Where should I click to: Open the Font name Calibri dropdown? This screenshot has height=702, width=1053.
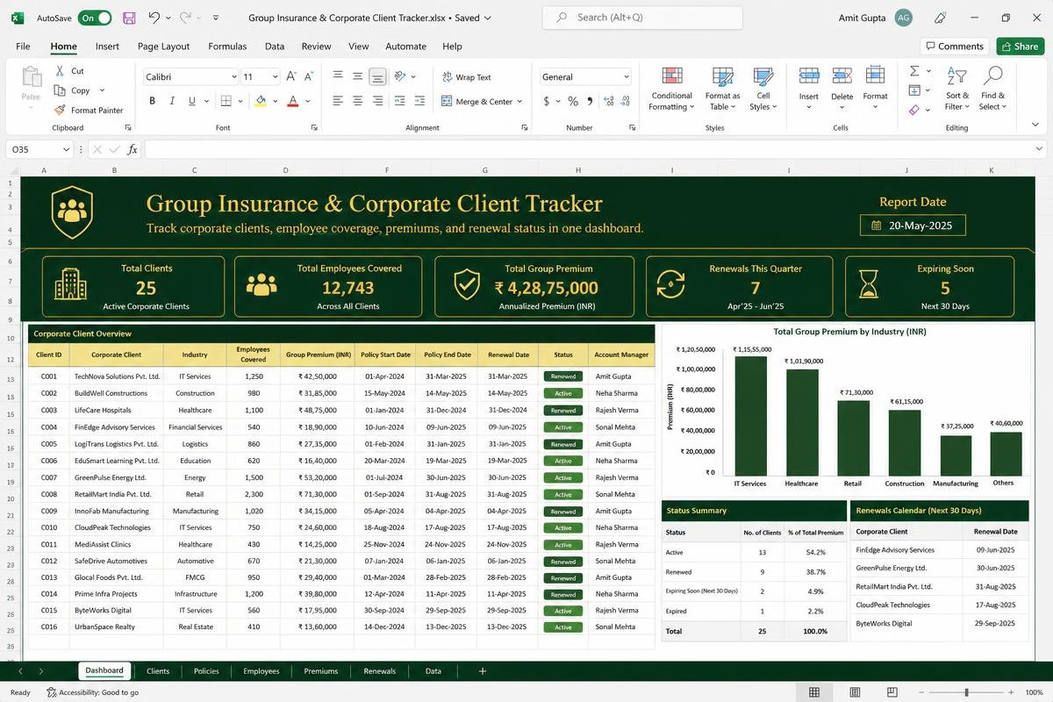(x=233, y=77)
